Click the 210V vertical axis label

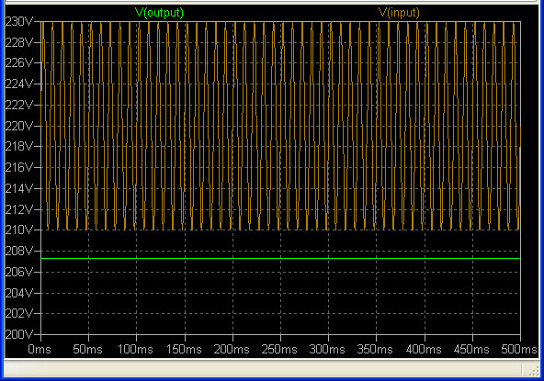pos(19,230)
